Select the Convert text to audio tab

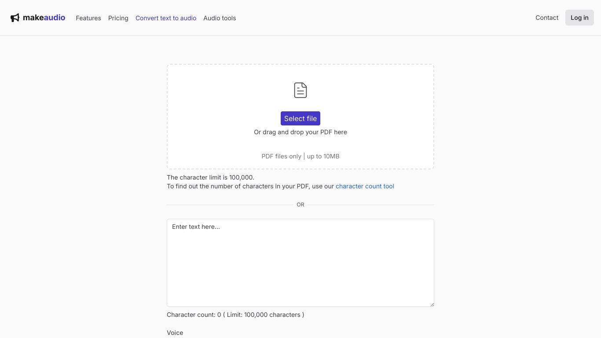coord(166,18)
